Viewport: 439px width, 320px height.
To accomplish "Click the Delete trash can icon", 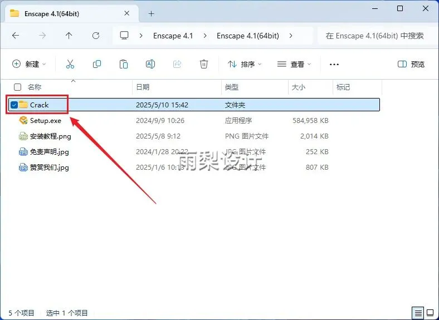I will 204,64.
